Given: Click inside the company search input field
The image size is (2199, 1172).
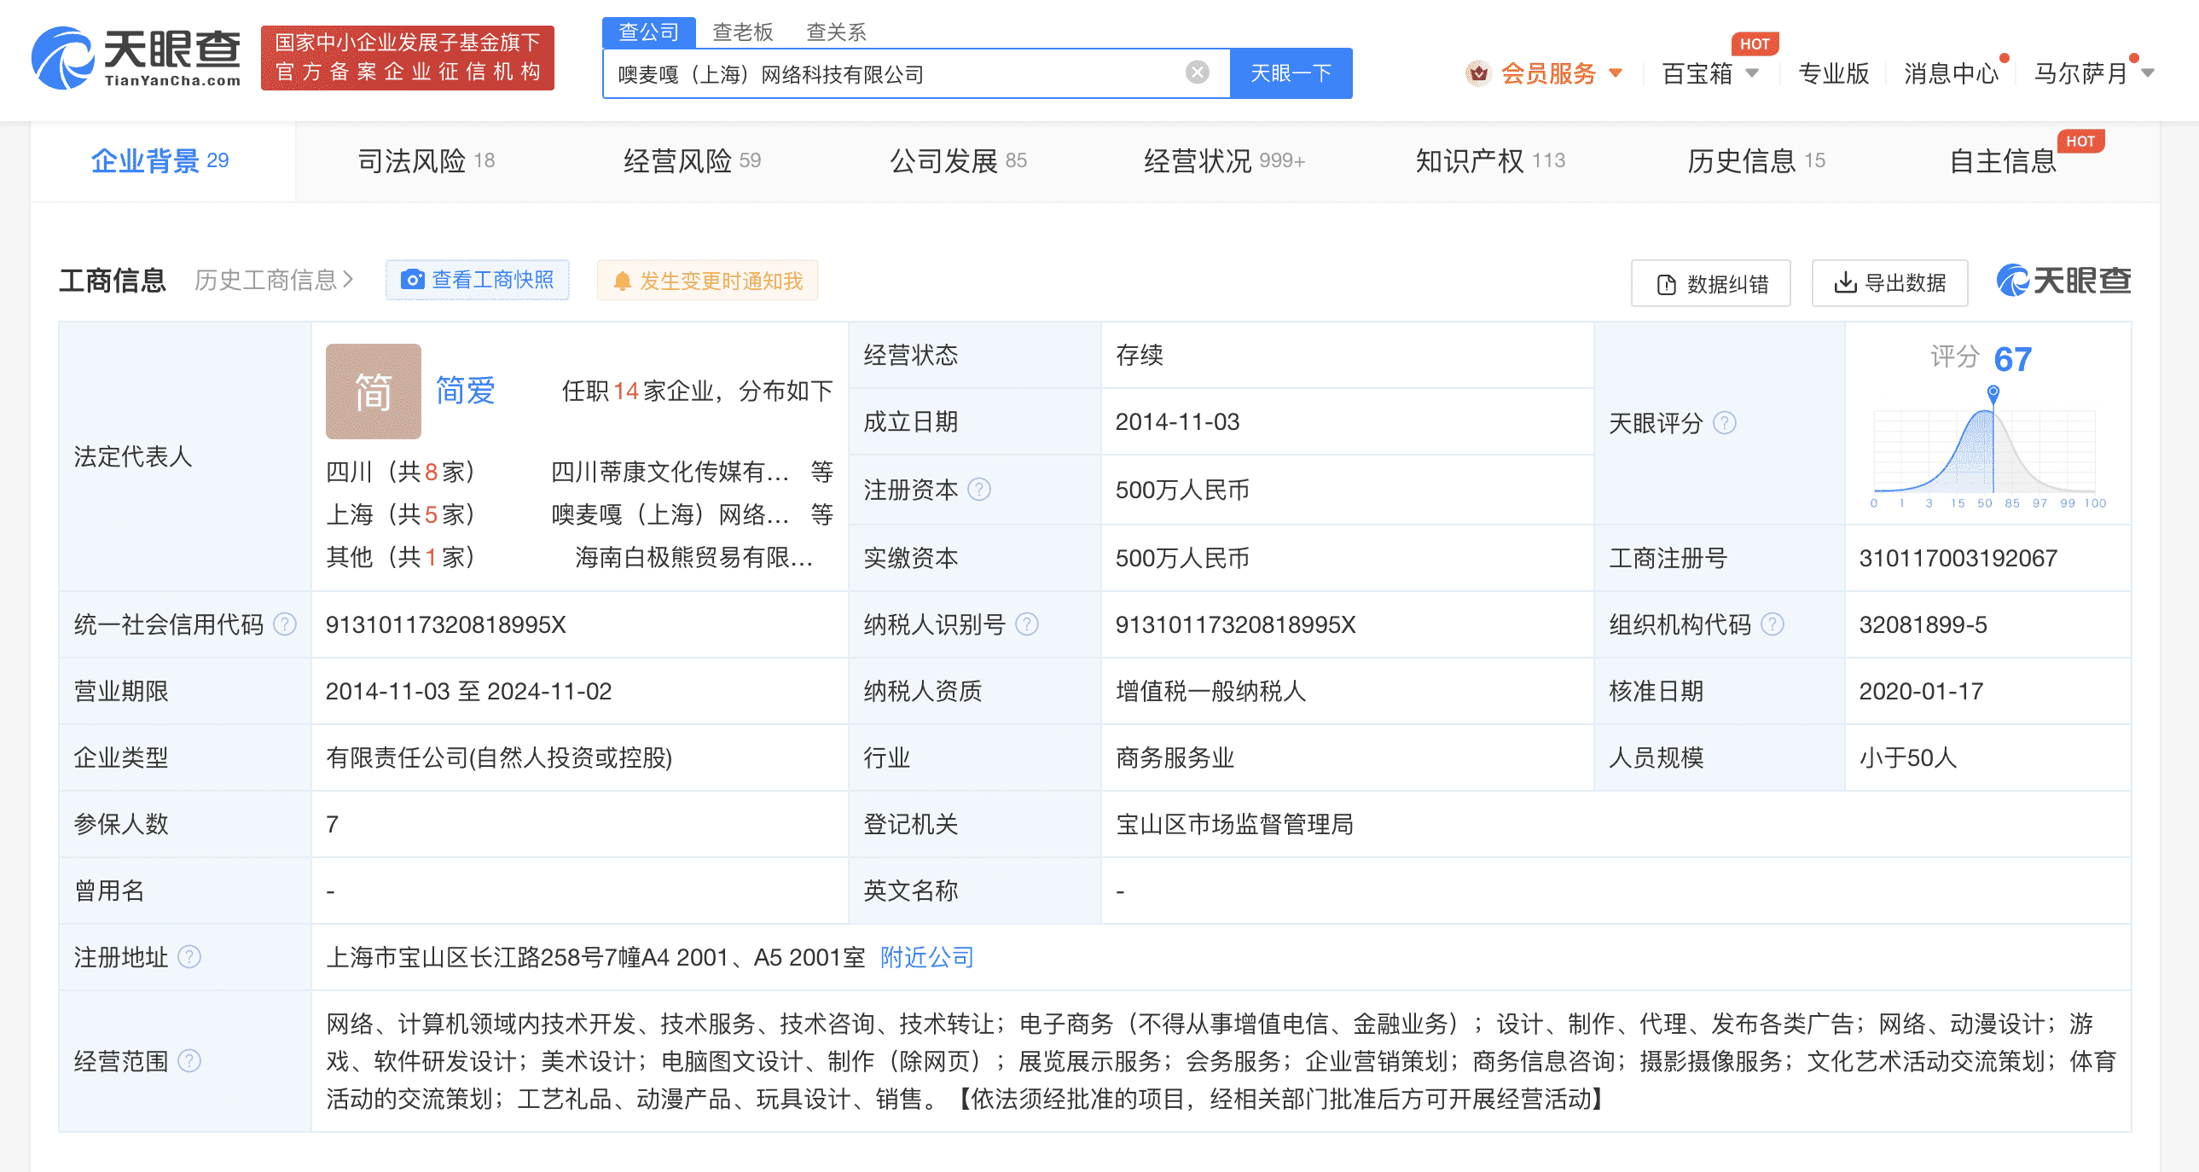Looking at the screenshot, I should pyautogui.click(x=896, y=73).
